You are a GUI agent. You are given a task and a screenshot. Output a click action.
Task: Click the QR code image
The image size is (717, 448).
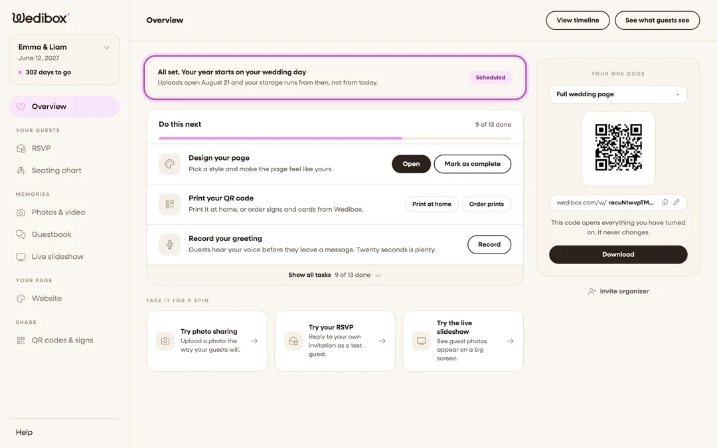tap(618, 147)
